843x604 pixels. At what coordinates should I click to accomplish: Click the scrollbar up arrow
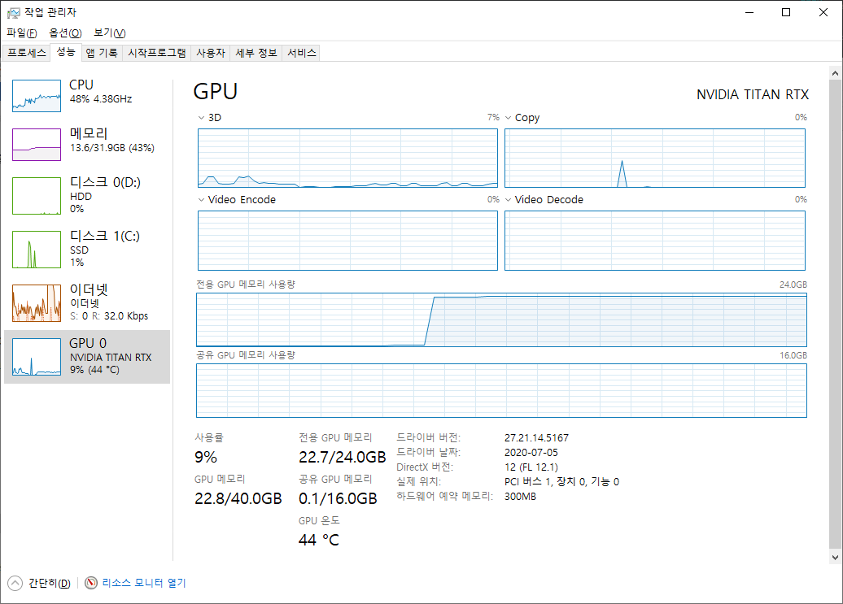tap(835, 73)
